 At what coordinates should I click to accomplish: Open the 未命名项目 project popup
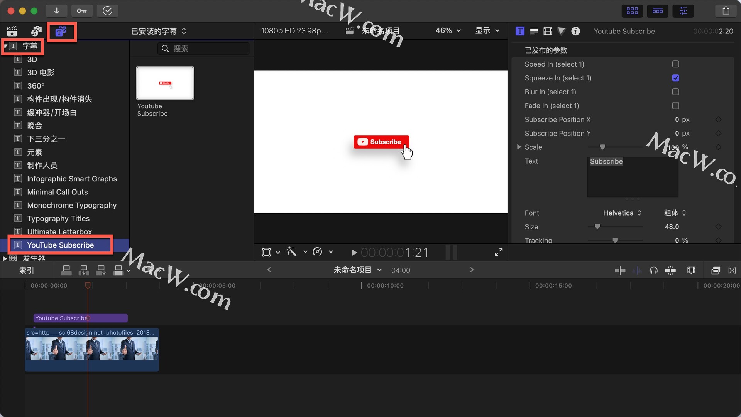(x=357, y=270)
